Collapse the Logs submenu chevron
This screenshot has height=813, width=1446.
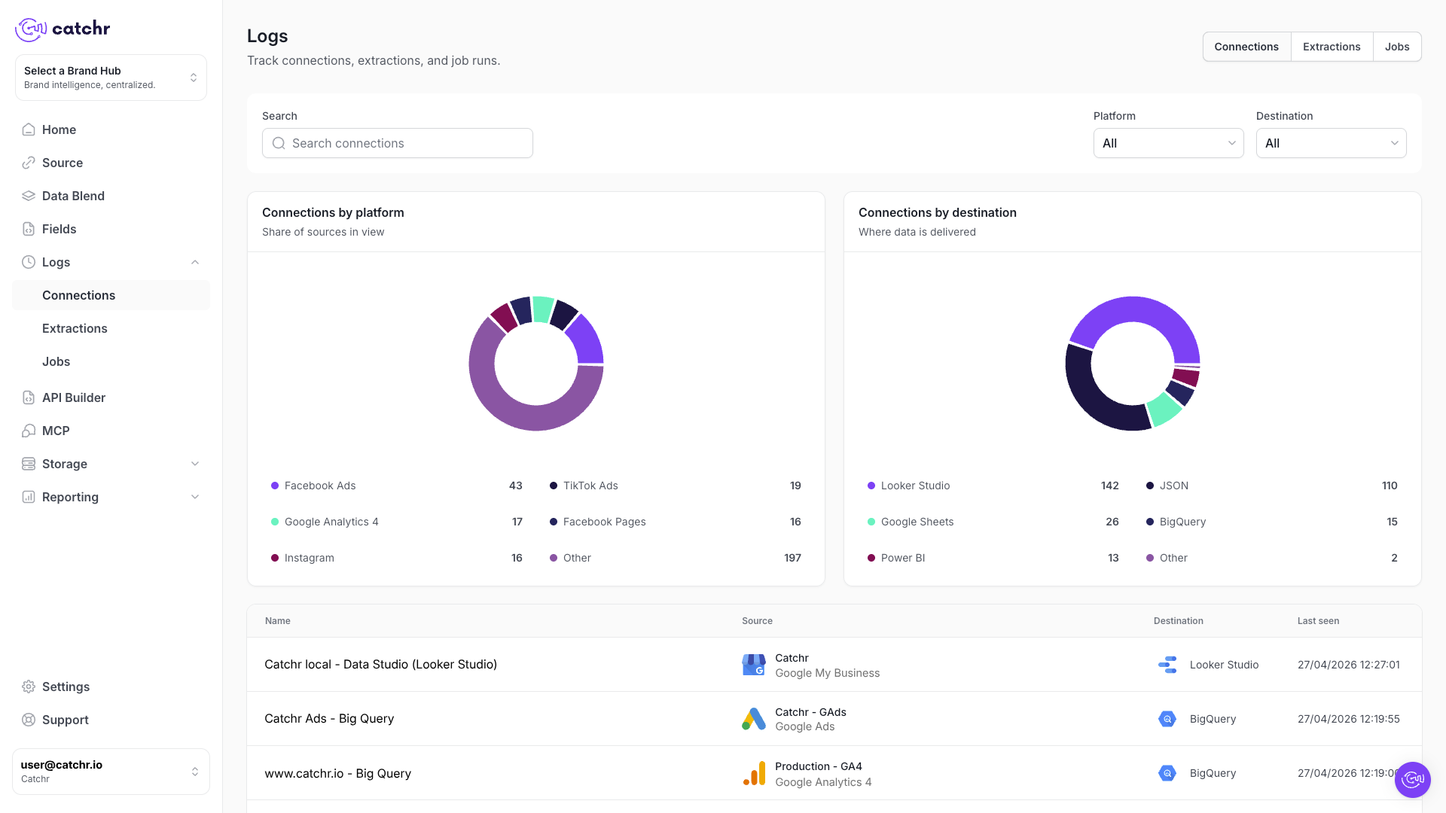(195, 262)
